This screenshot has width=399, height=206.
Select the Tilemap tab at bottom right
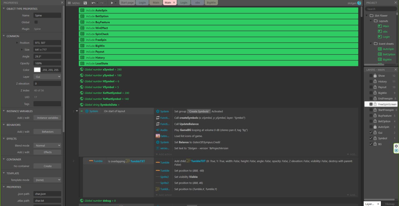pyautogui.click(x=390, y=204)
